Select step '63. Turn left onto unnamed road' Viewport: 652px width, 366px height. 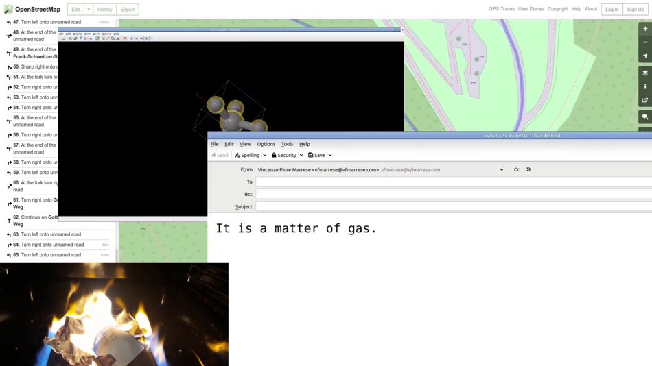pos(58,234)
